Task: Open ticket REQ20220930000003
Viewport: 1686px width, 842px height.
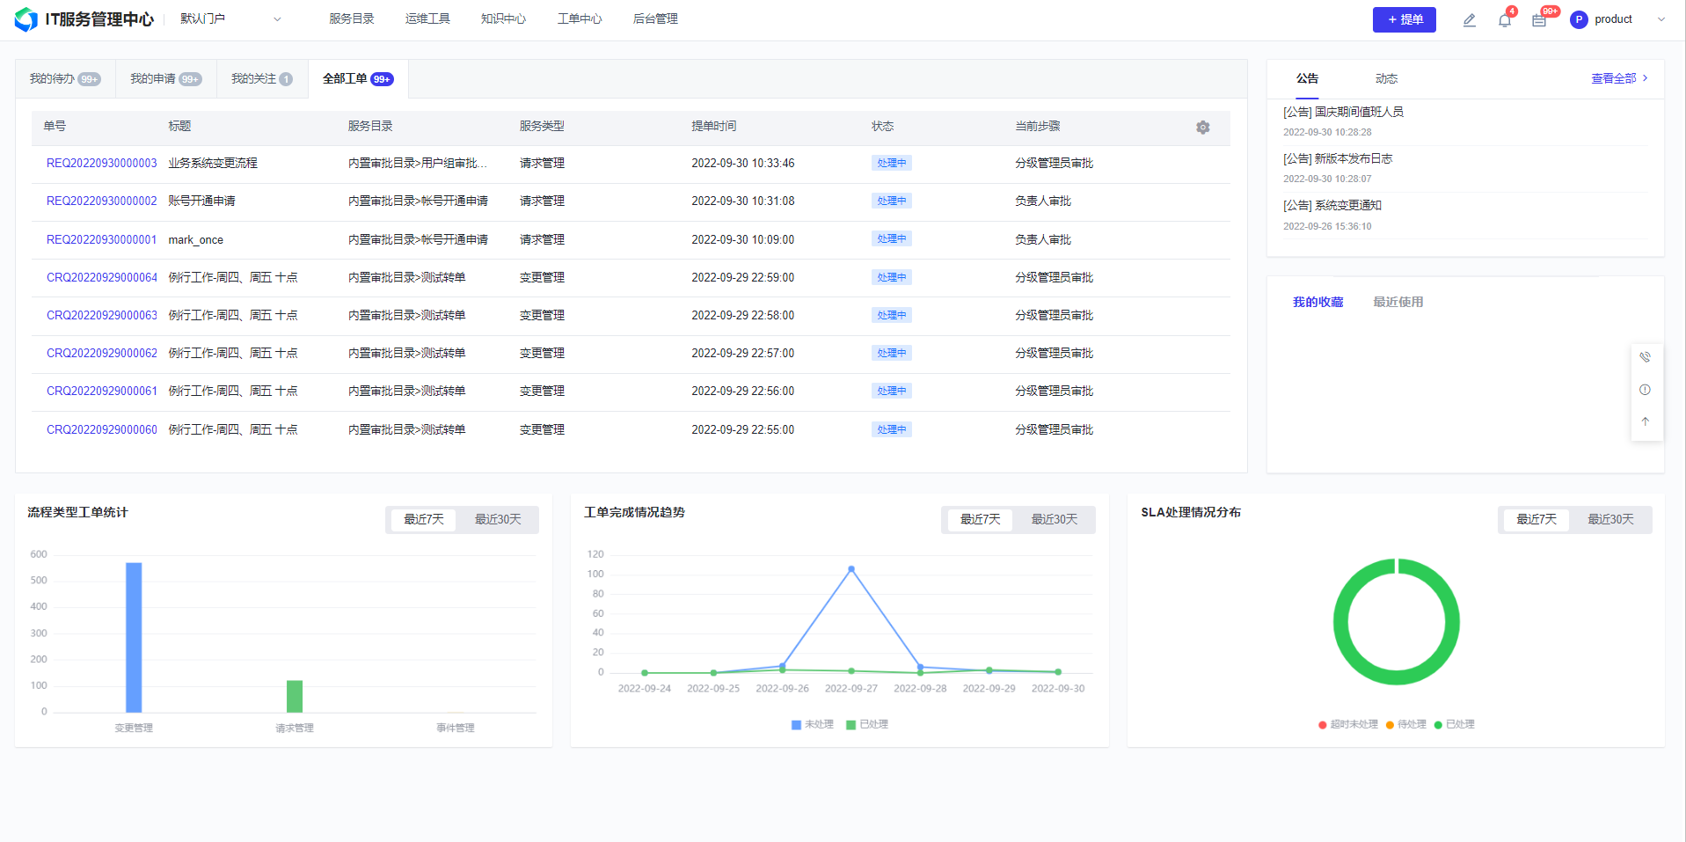Action: coord(101,164)
